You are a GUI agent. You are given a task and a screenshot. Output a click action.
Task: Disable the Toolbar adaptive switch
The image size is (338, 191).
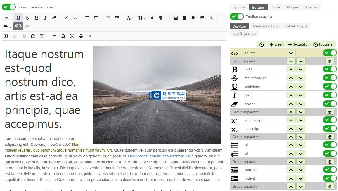(237, 16)
